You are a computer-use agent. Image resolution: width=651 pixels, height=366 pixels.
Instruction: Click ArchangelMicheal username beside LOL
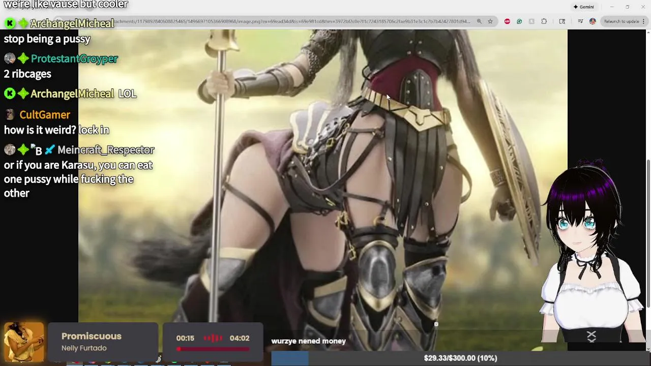pyautogui.click(x=72, y=94)
